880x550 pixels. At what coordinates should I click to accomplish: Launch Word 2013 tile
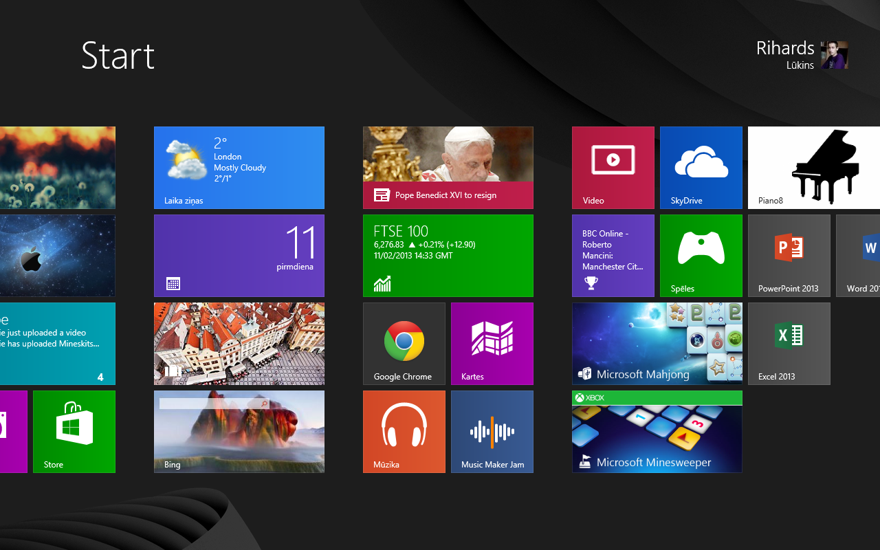[858, 256]
